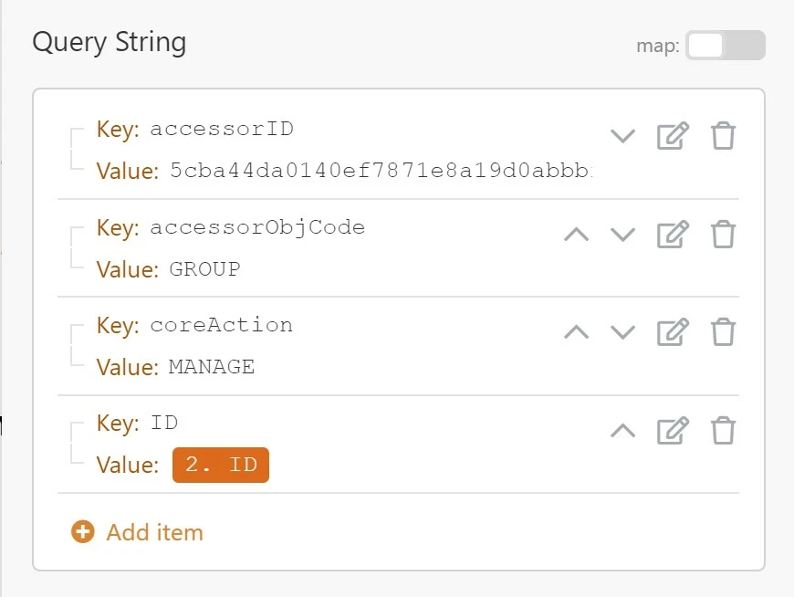Edit the coreAction item
The image size is (794, 597).
[673, 332]
